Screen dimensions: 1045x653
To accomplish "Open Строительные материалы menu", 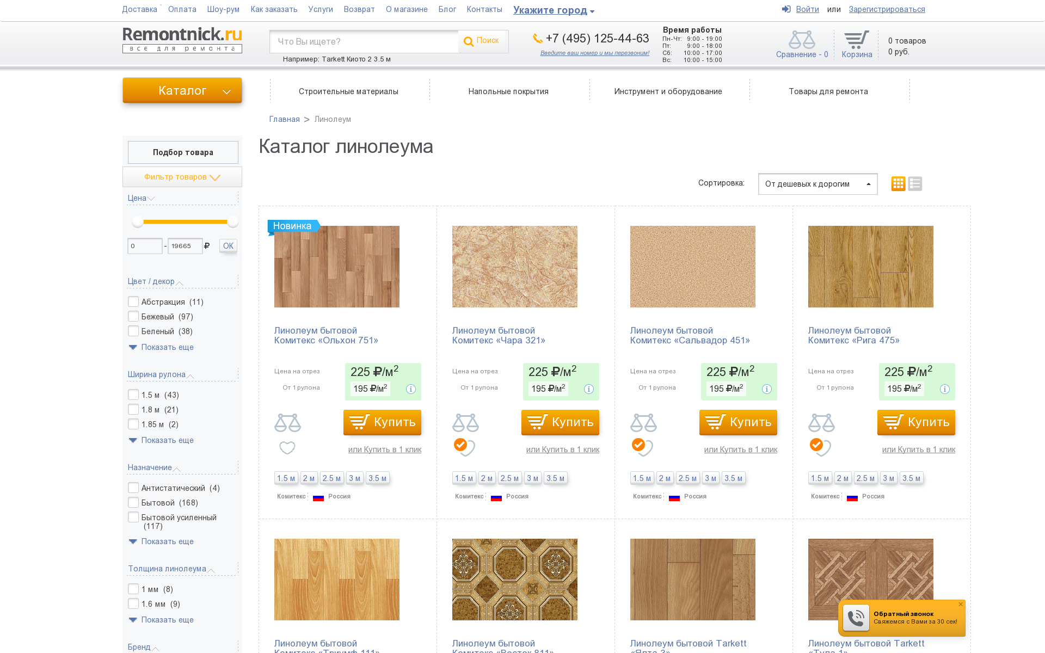I will coord(348,91).
